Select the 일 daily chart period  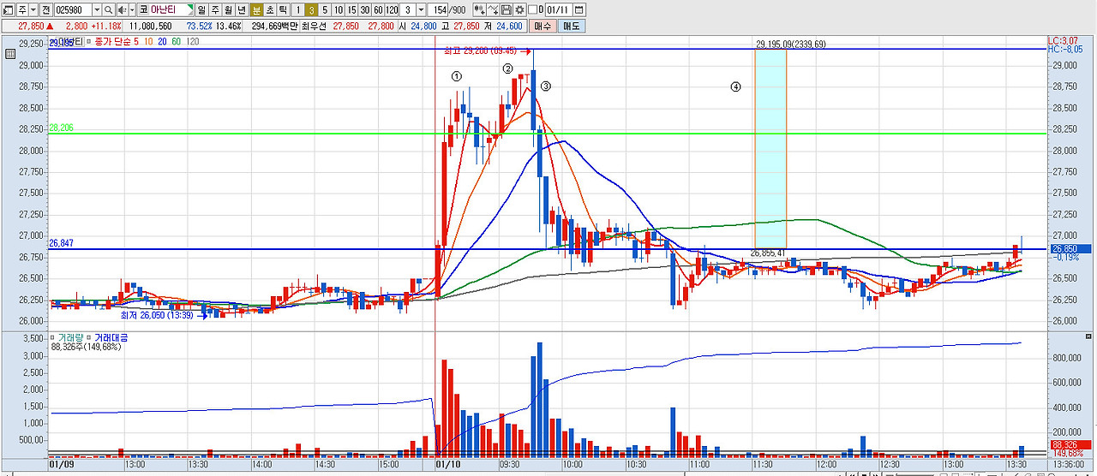(x=201, y=10)
